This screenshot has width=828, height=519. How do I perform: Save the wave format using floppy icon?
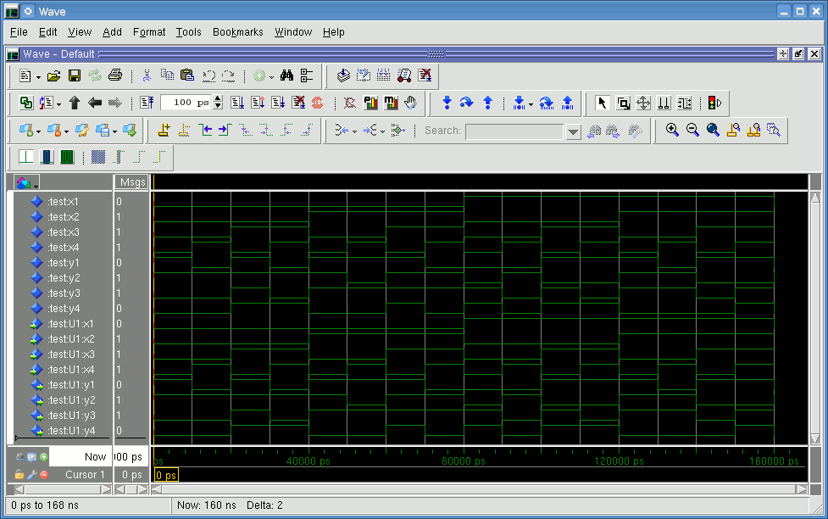[x=75, y=76]
